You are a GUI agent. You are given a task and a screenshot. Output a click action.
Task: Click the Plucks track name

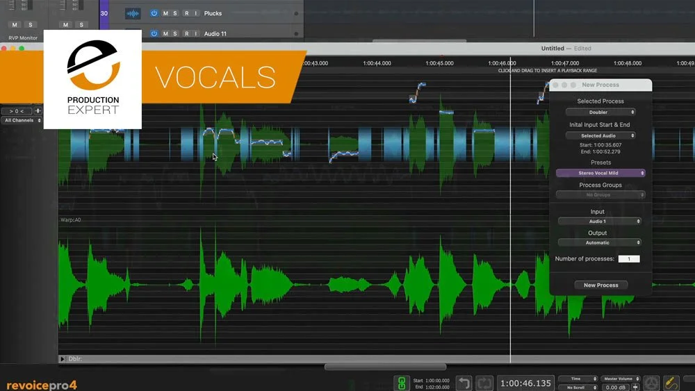tap(213, 13)
